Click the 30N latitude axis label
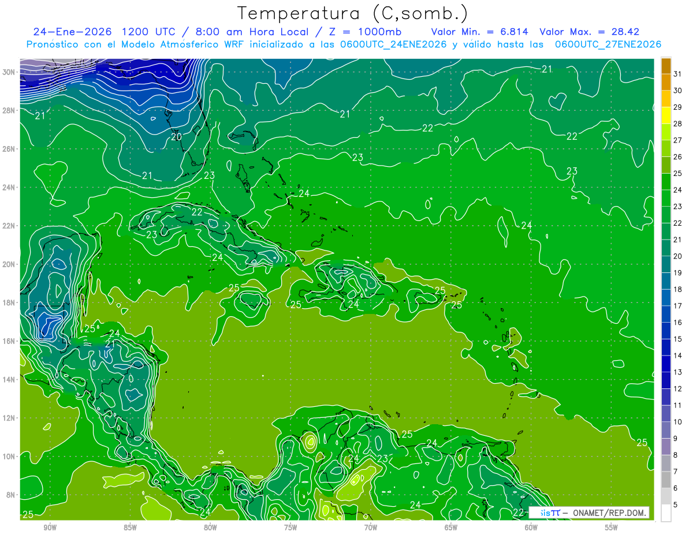The height and width of the screenshot is (535, 693). (x=10, y=72)
